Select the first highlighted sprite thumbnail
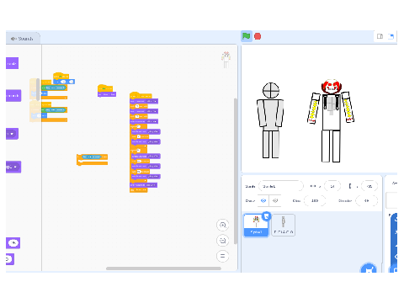Screen dimensions: 404x303 pos(256,226)
